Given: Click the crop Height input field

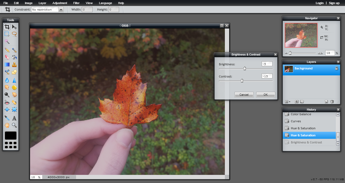Looking at the screenshot, I should point(114,9).
